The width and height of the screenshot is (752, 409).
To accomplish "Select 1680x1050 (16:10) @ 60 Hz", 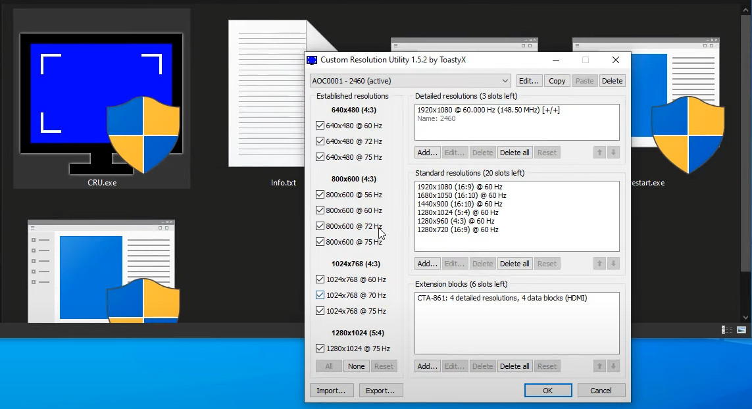I will coord(462,195).
